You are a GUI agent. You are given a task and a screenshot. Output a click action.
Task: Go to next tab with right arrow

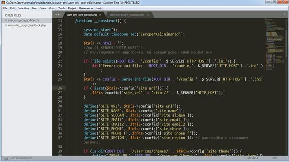coord(59,14)
